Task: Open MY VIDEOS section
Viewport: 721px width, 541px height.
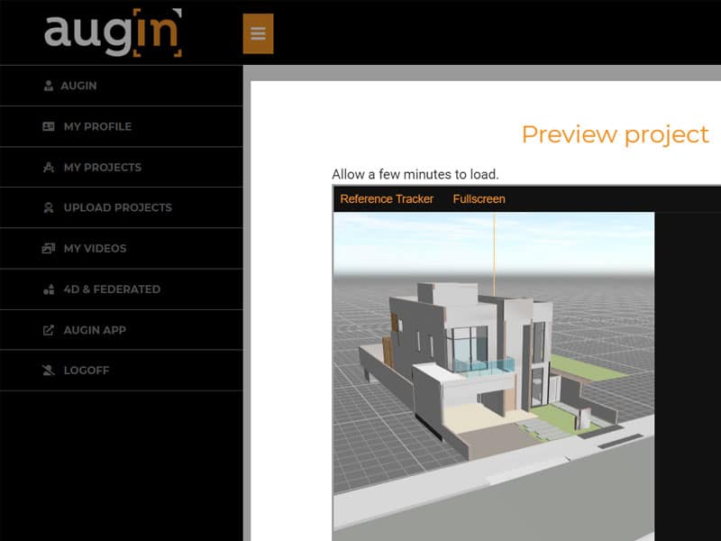Action: click(122, 249)
